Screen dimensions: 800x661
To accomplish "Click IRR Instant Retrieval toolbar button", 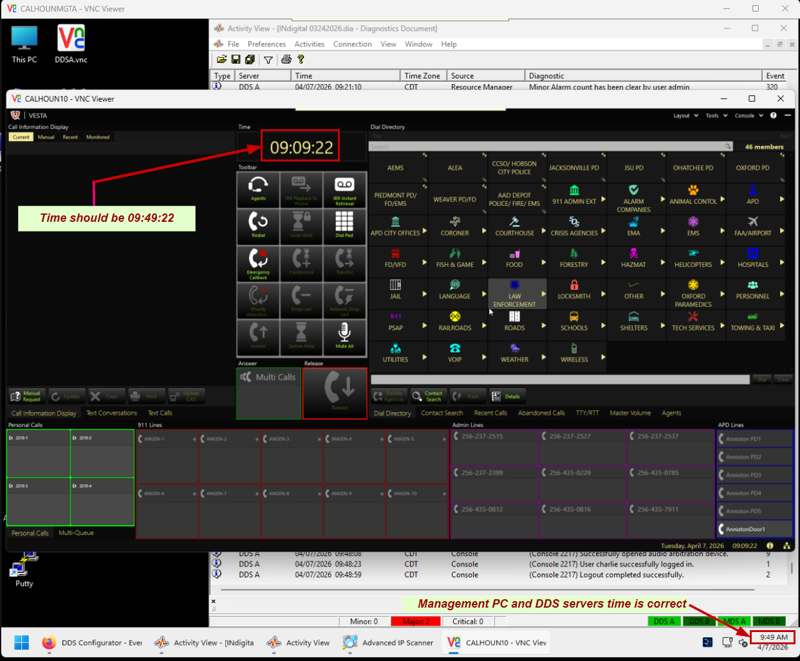I will [344, 190].
